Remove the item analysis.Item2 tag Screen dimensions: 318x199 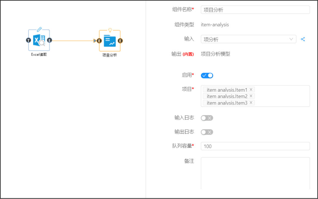click(251, 96)
